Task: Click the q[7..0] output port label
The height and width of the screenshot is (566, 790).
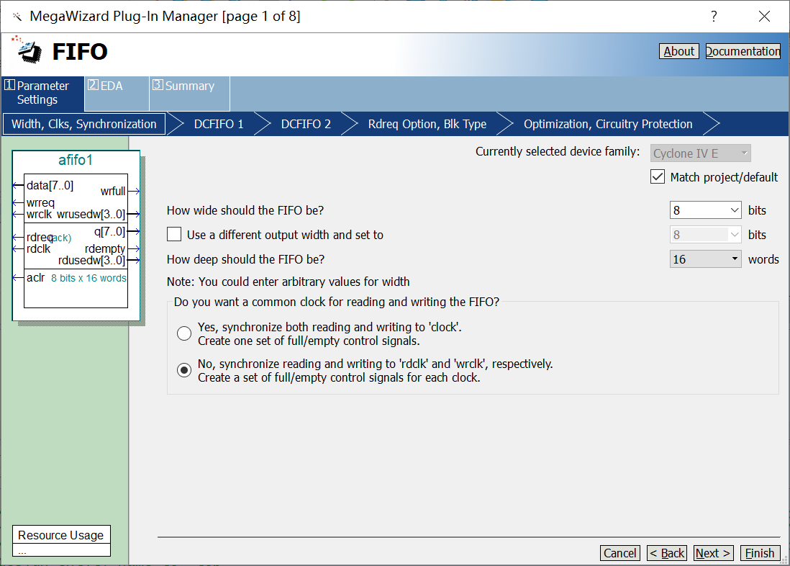Action: (109, 232)
